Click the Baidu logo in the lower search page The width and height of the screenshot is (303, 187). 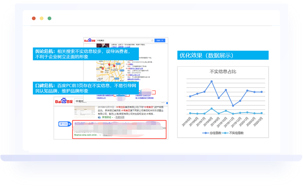(64, 101)
